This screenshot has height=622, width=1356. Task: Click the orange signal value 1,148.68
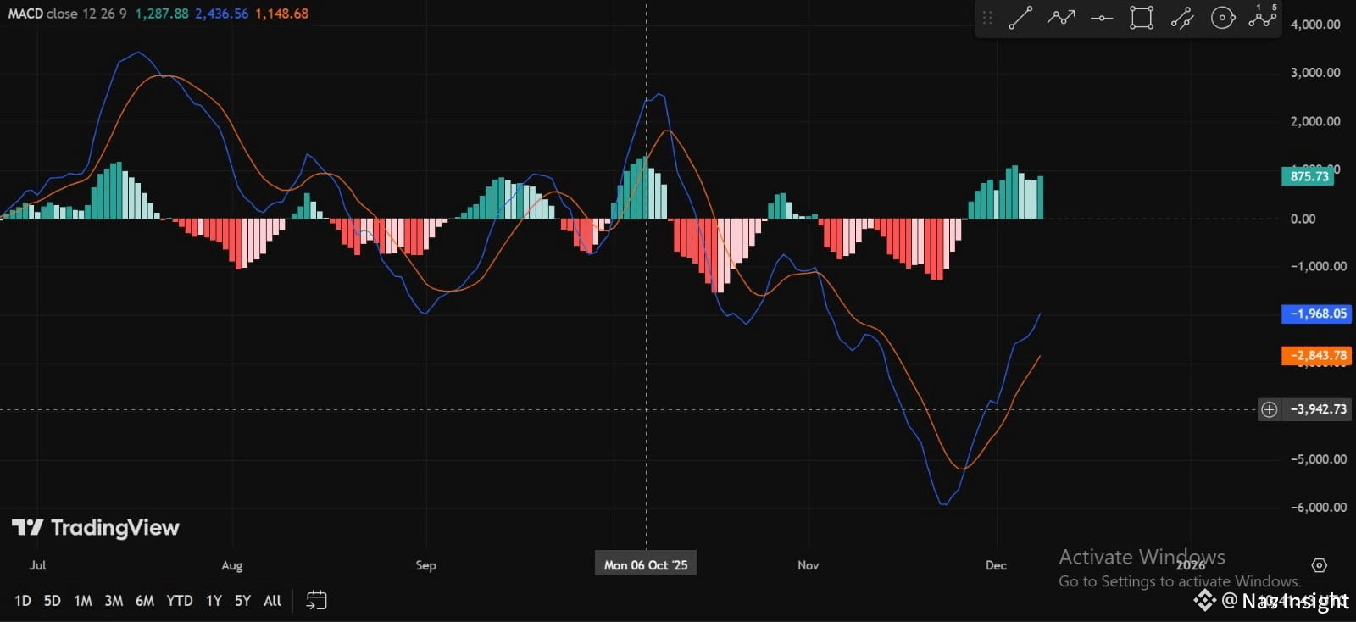click(281, 14)
